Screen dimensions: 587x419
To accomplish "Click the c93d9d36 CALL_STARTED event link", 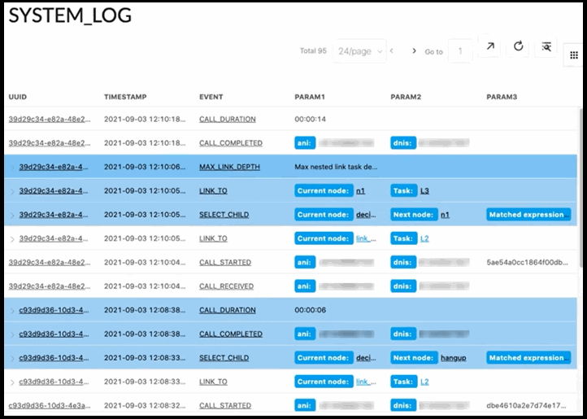I will 225,405.
